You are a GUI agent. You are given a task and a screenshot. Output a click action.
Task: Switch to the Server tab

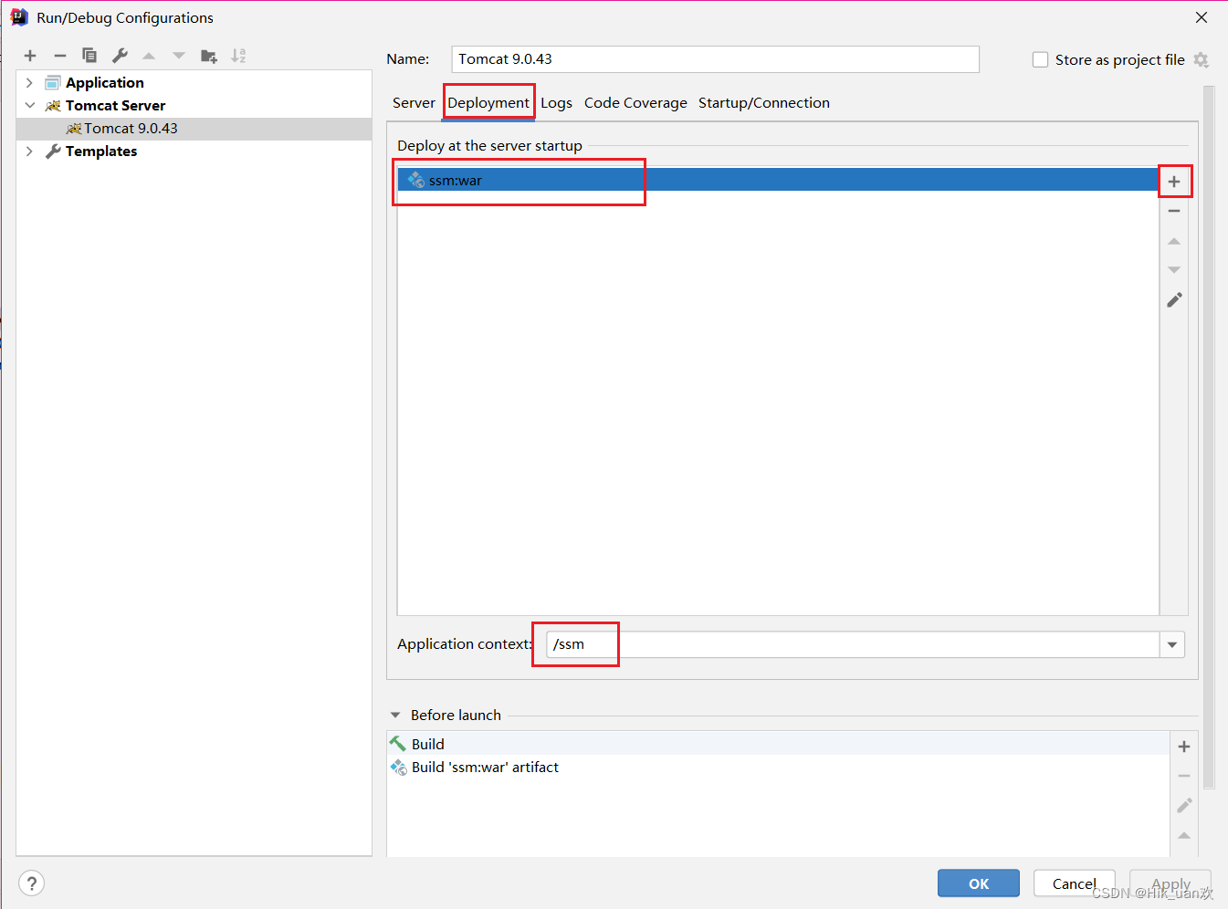click(414, 102)
